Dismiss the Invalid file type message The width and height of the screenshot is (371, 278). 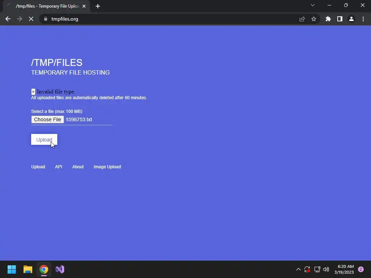pos(33,92)
